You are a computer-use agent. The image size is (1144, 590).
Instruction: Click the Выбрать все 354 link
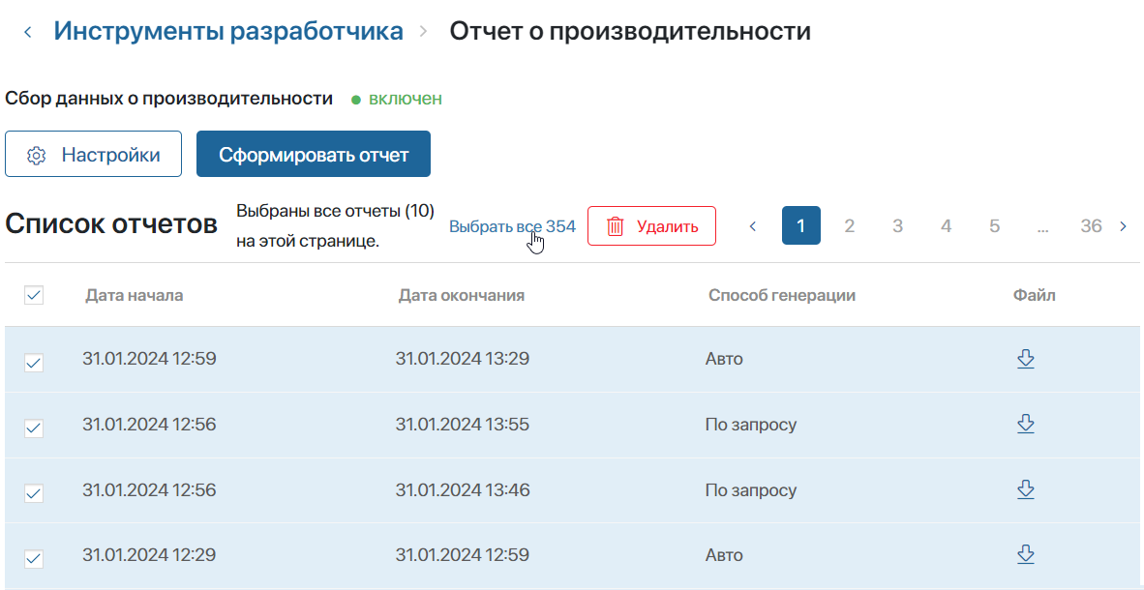click(512, 226)
